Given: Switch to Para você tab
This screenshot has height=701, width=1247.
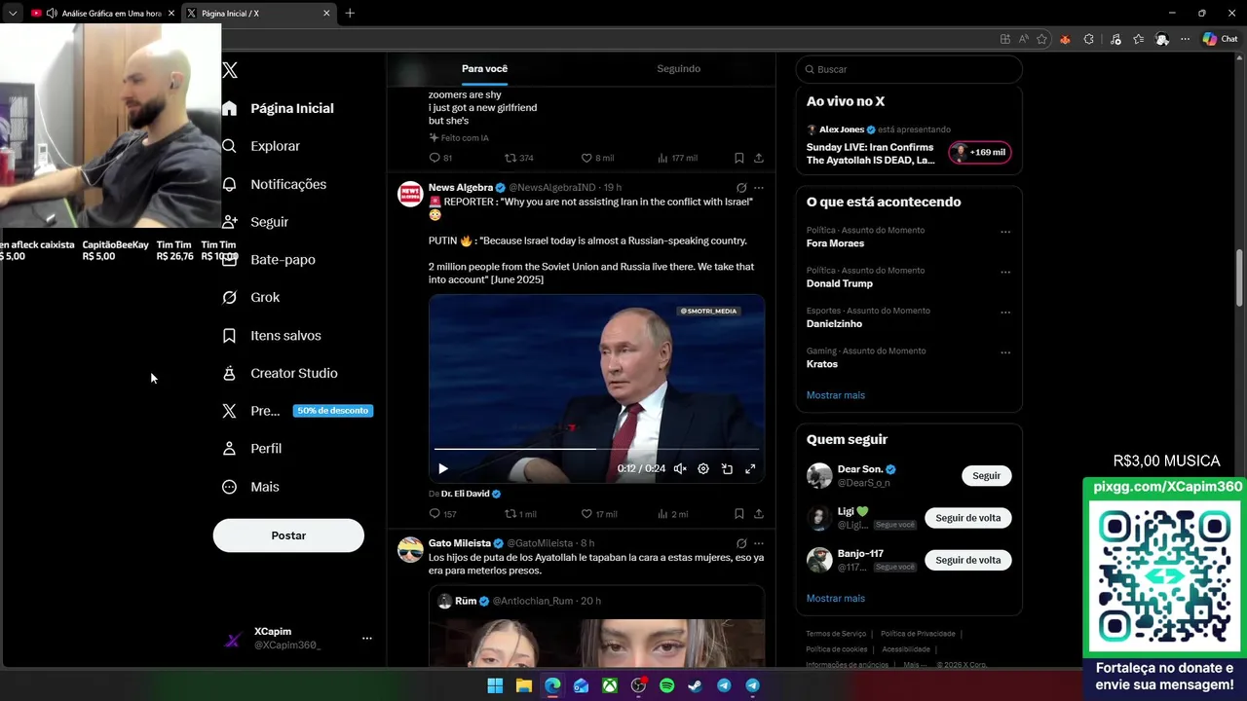Looking at the screenshot, I should [484, 69].
